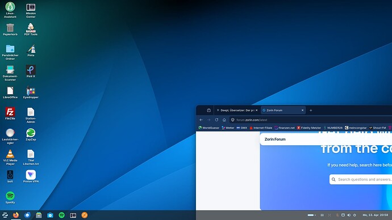Open the meincongstar bookmark
The image size is (392, 220).
356,128
